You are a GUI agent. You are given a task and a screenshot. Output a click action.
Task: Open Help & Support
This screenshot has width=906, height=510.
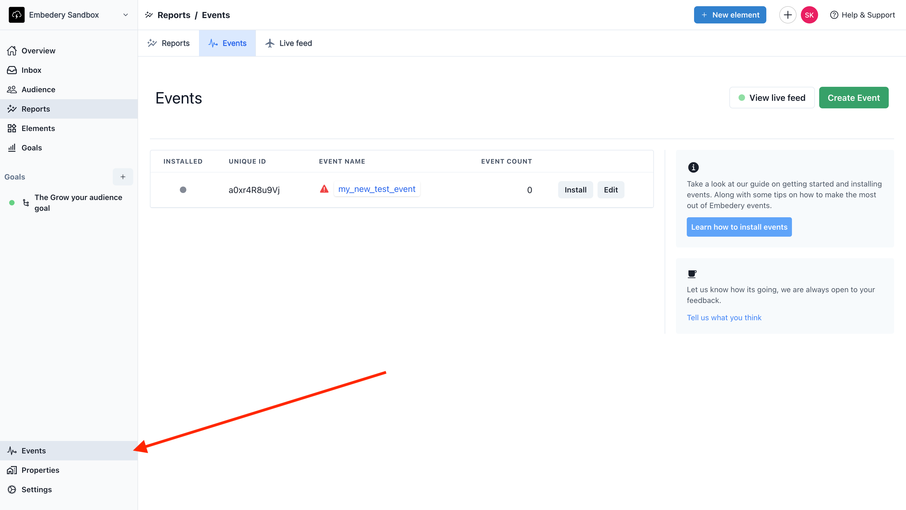[x=862, y=15]
